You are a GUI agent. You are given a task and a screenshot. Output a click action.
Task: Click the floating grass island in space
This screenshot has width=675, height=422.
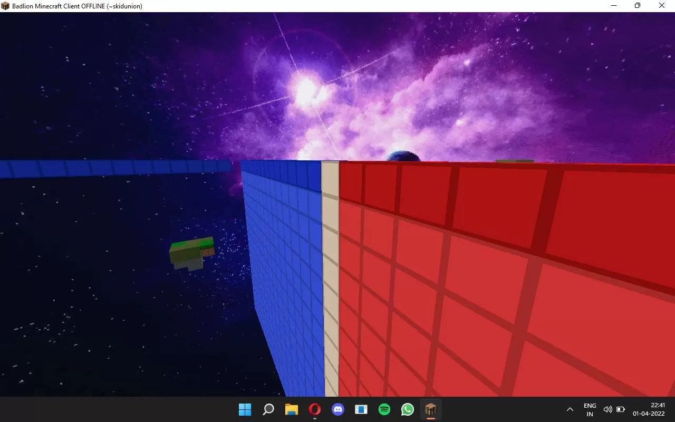(191, 253)
